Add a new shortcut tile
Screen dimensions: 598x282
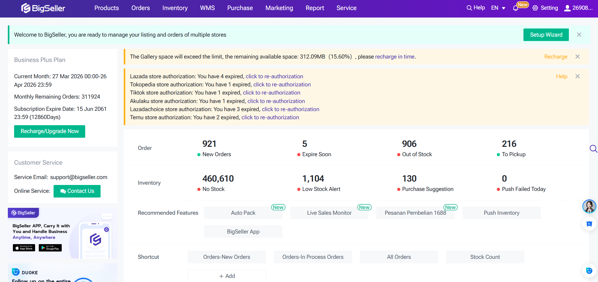[227, 276]
